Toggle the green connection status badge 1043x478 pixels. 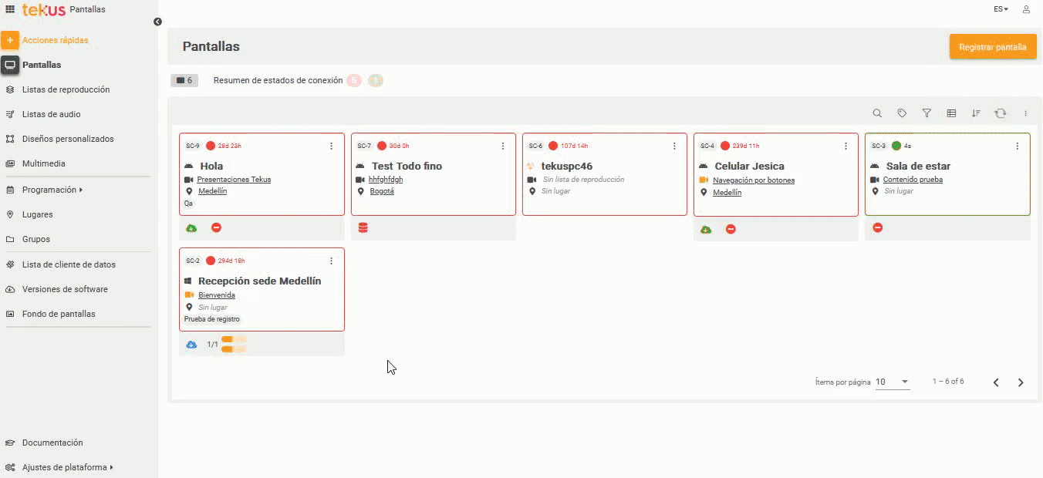(x=375, y=80)
